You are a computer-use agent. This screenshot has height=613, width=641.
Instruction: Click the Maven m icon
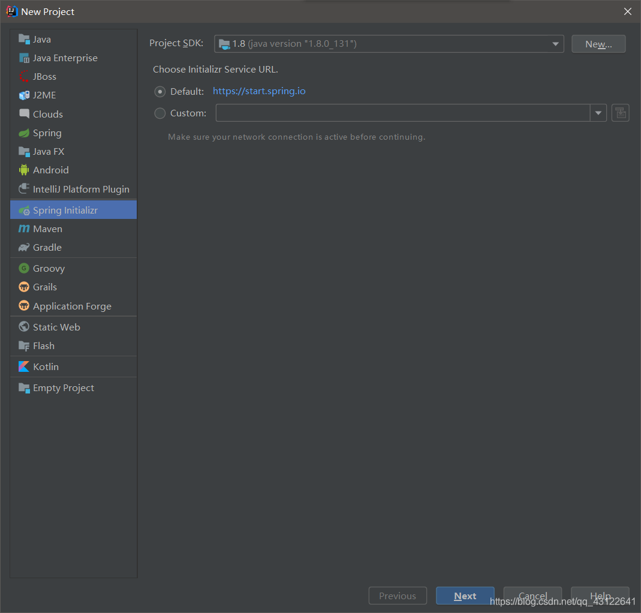24,229
